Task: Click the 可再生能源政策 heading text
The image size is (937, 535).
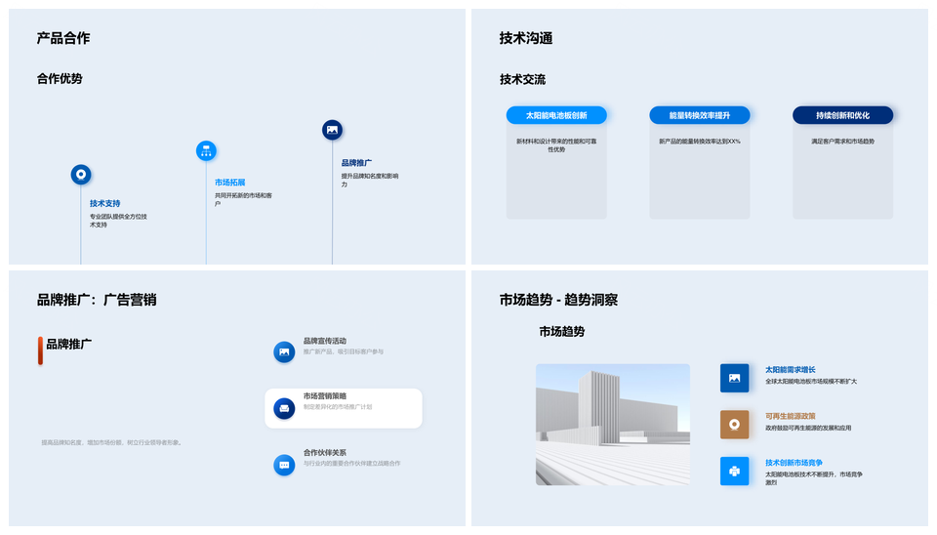Action: tap(791, 416)
